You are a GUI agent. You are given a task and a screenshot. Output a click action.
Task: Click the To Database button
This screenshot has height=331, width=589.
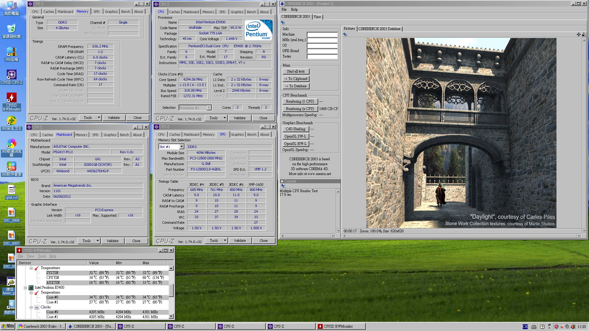[x=296, y=86]
